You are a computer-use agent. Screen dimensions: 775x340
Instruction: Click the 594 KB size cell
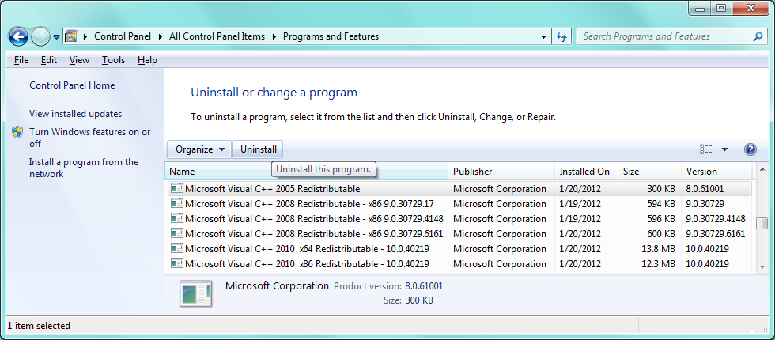coord(661,204)
